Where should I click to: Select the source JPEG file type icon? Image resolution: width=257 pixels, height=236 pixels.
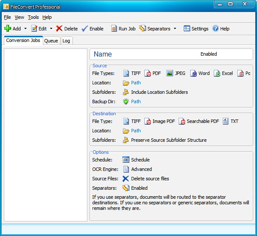click(x=170, y=73)
